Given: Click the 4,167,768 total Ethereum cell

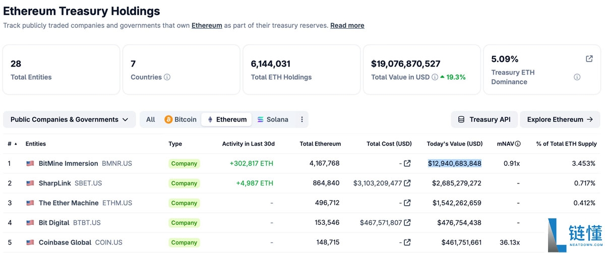Looking at the screenshot, I should 324,163.
